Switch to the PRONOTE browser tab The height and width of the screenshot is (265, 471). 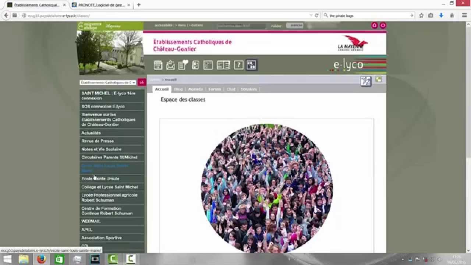pos(101,5)
